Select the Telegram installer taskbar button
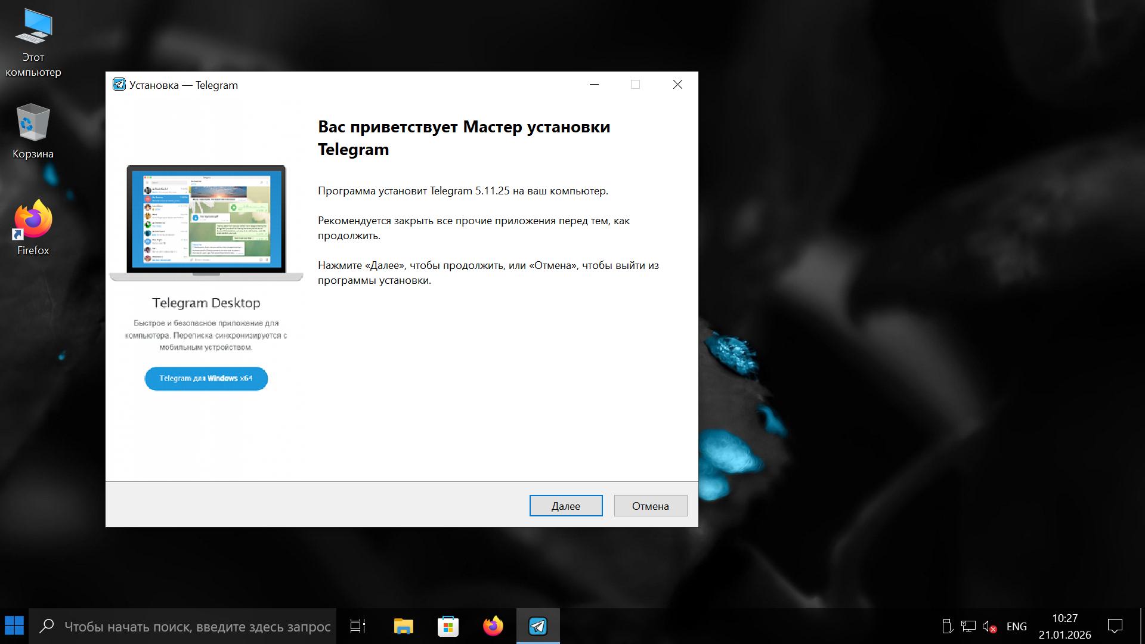The width and height of the screenshot is (1145, 644). [x=538, y=626]
